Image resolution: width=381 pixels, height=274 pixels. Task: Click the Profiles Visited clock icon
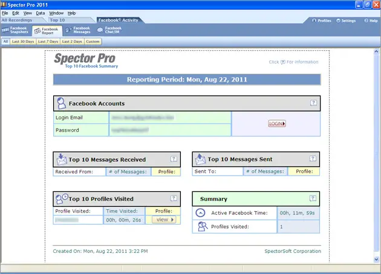tap(62, 199)
